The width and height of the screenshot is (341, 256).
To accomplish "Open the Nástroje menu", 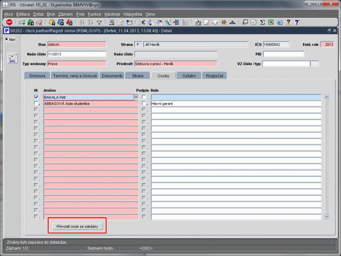I will [x=112, y=14].
